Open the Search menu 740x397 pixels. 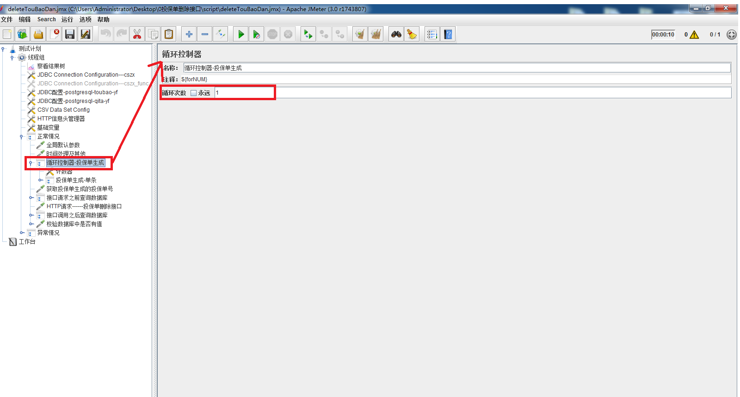coord(46,19)
